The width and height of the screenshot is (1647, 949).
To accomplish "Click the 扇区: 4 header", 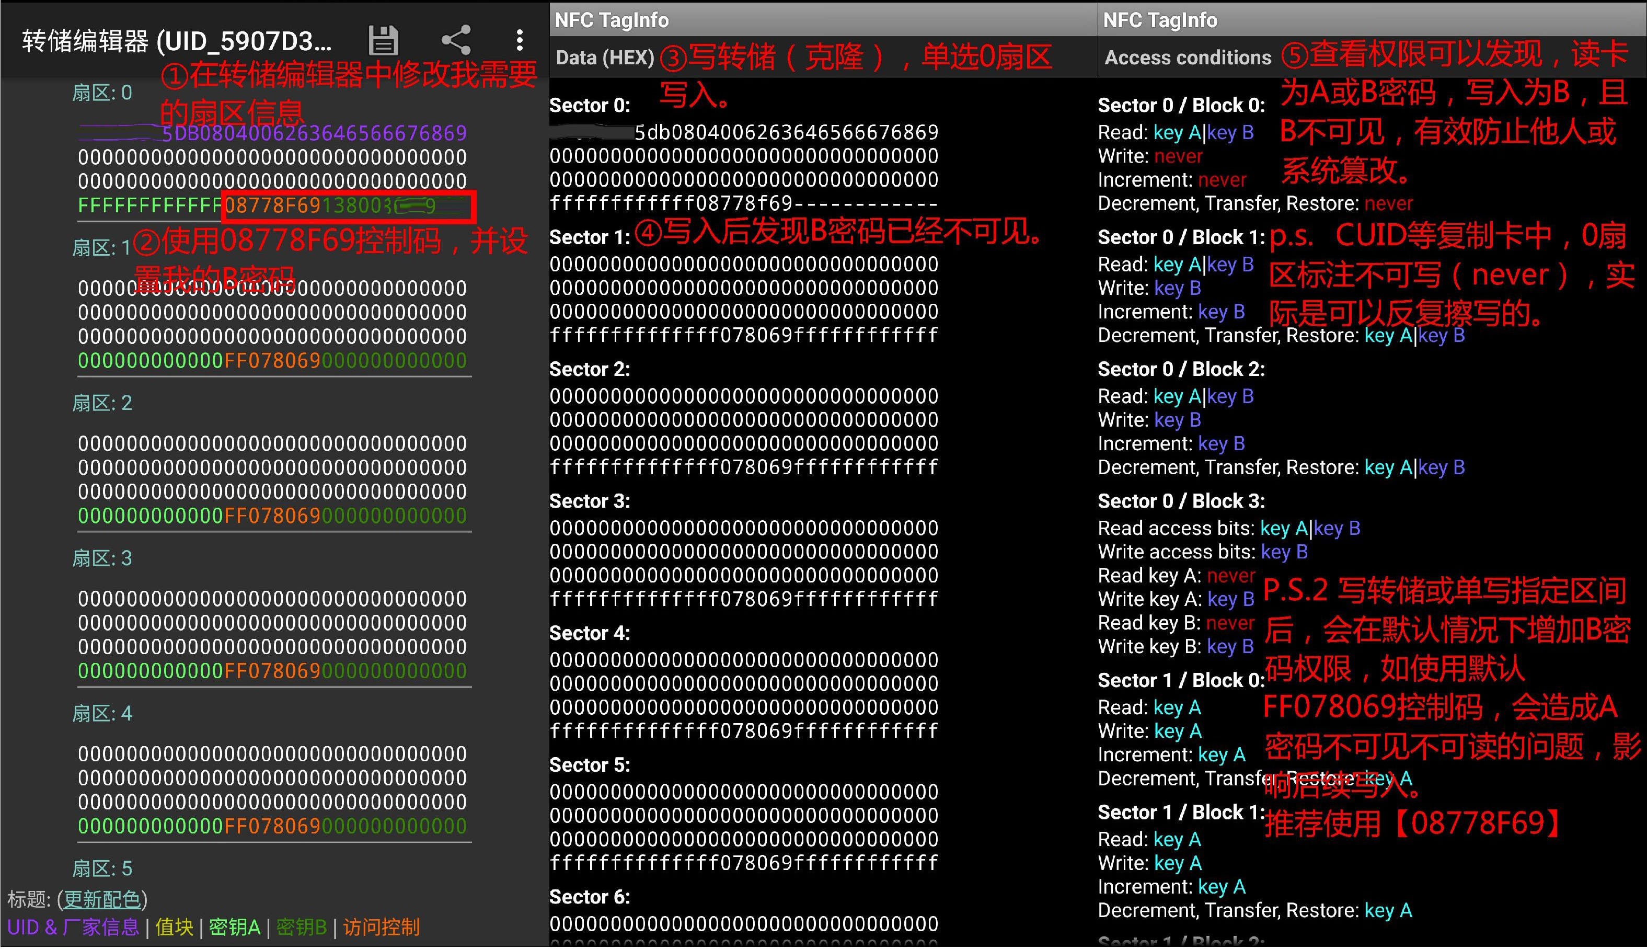I will 102,714.
